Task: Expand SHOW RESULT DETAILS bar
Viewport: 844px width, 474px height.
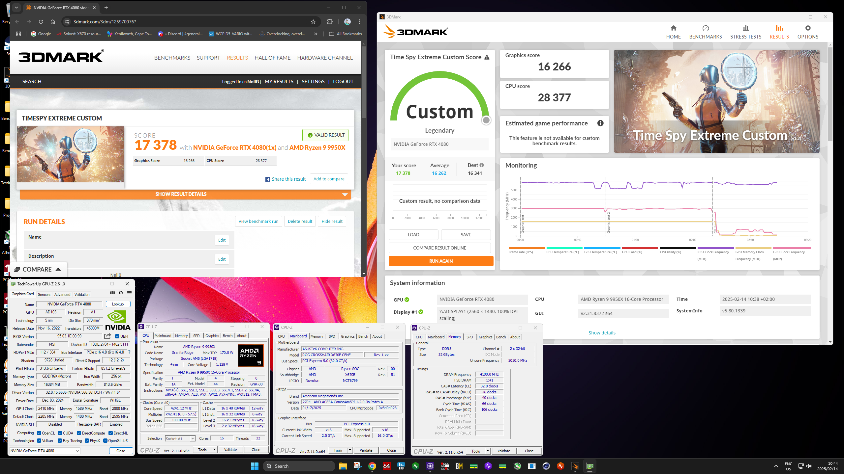Action: pyautogui.click(x=185, y=194)
